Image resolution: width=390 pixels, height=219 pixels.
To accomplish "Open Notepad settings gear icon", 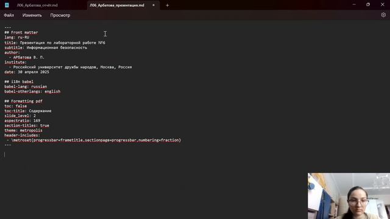I will [383, 15].
